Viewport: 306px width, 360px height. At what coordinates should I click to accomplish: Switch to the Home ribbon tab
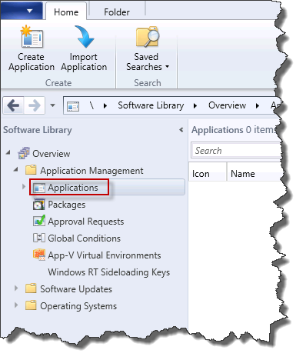(x=66, y=12)
